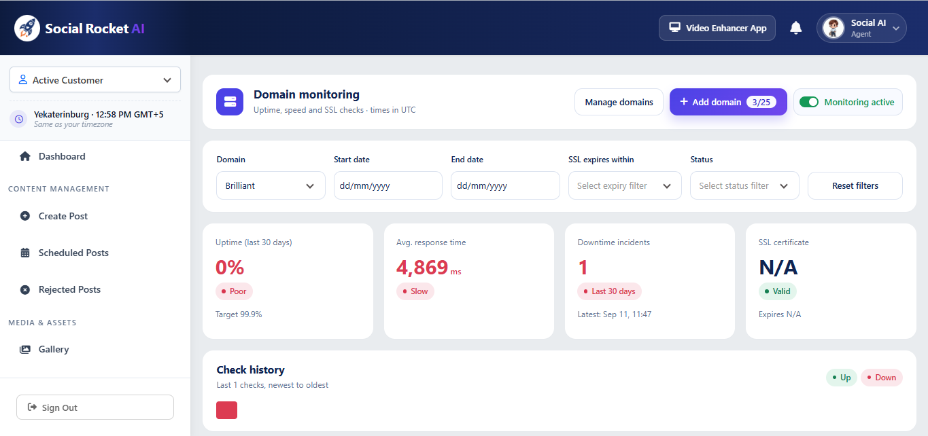This screenshot has height=436, width=928.
Task: Click the Start date input field
Action: (x=388, y=185)
